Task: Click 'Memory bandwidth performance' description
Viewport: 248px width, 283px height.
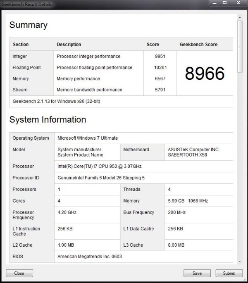Action: click(89, 90)
